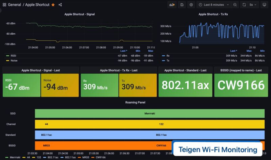Sort the Tx Rx legend by Min
The height and width of the screenshot is (160, 271).
tap(262, 51)
